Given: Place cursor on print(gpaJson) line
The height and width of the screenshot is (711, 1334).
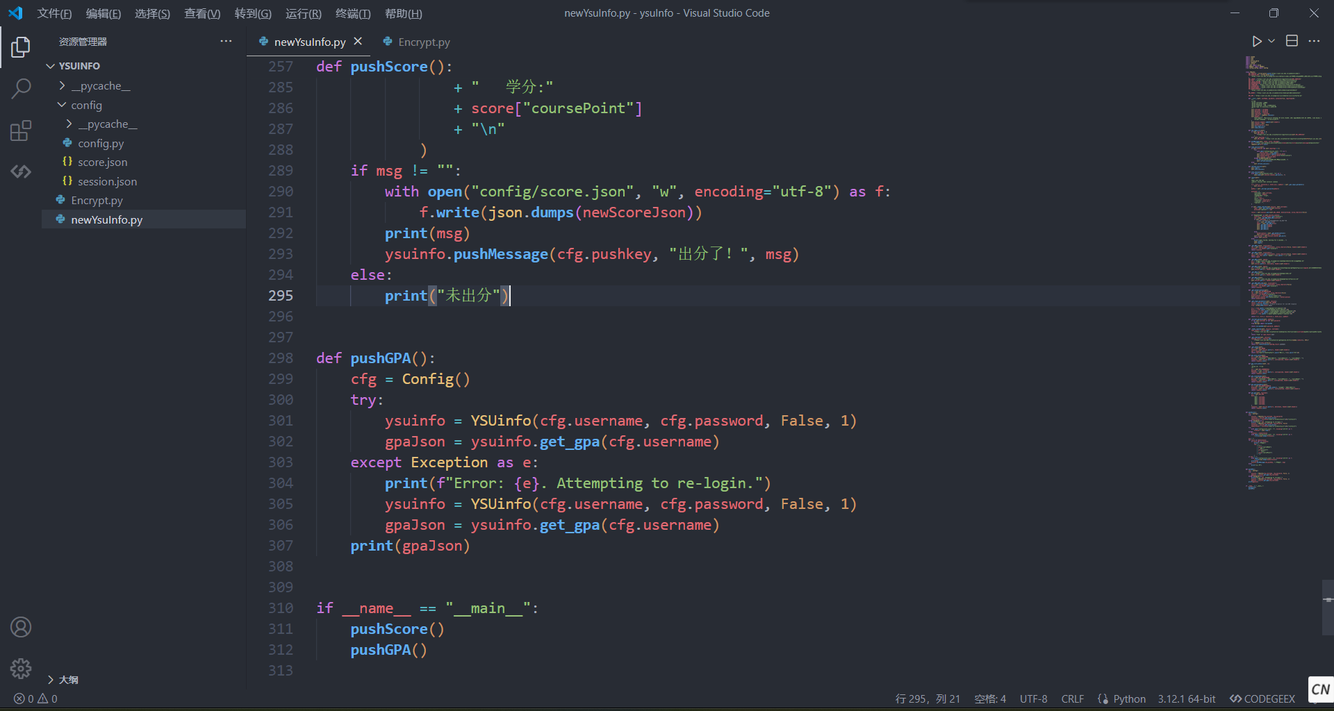Looking at the screenshot, I should coord(410,546).
